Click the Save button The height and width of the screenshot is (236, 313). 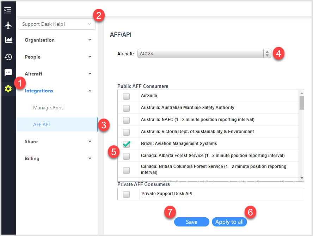(191, 222)
